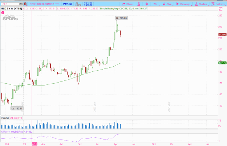227x146 pixels.
Task: Click the C: 171.26 close value
Action: [x=73, y=9]
